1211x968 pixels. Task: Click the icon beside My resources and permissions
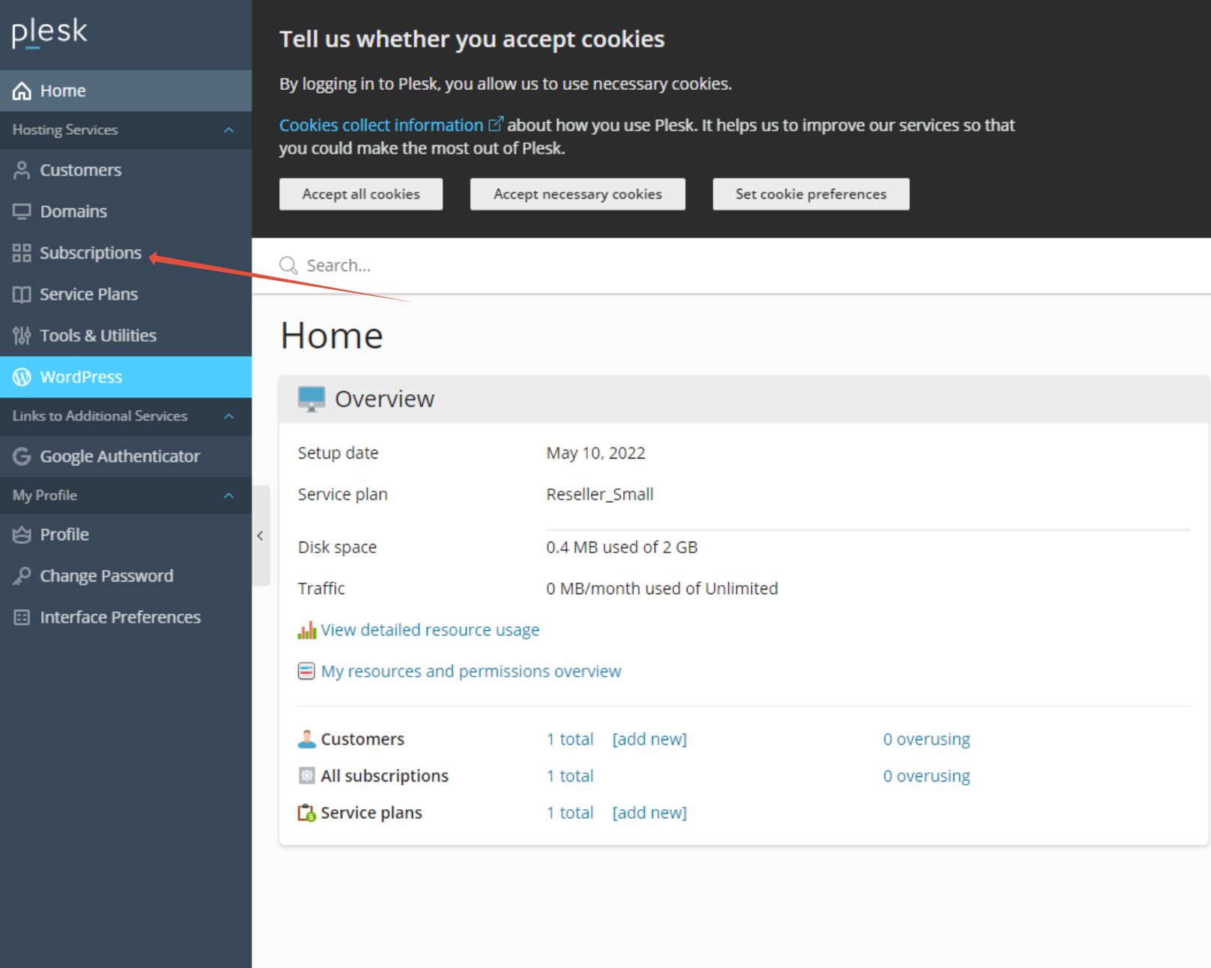pos(306,671)
